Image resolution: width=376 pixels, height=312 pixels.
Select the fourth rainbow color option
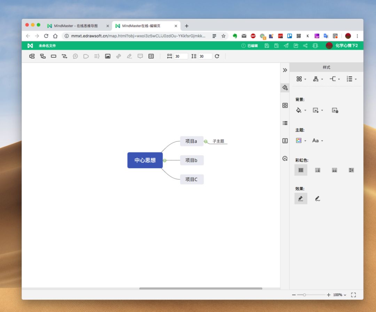351,170
